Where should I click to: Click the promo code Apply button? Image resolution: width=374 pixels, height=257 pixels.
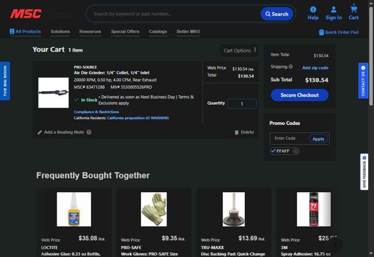pos(318,139)
